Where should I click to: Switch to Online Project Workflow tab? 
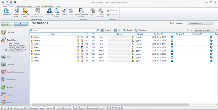44,6
